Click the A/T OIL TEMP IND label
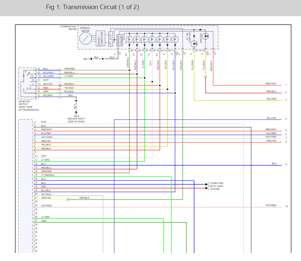Screen dimensions: 301x261 point(189,37)
